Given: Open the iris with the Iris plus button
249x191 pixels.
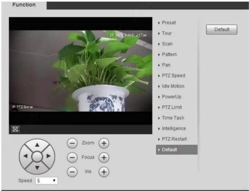Looking at the screenshot, I should [104, 172].
